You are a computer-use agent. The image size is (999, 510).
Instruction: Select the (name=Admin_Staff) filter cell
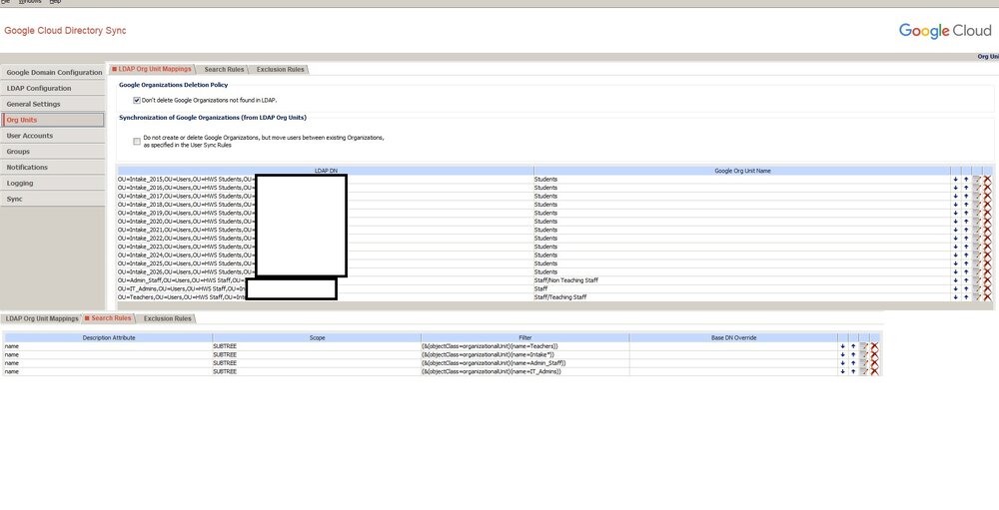tap(525, 363)
